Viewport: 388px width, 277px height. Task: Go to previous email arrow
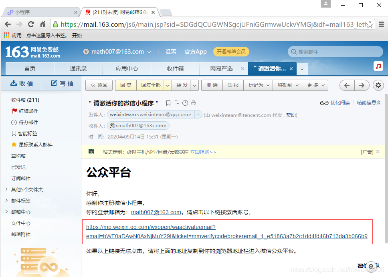tap(347, 85)
